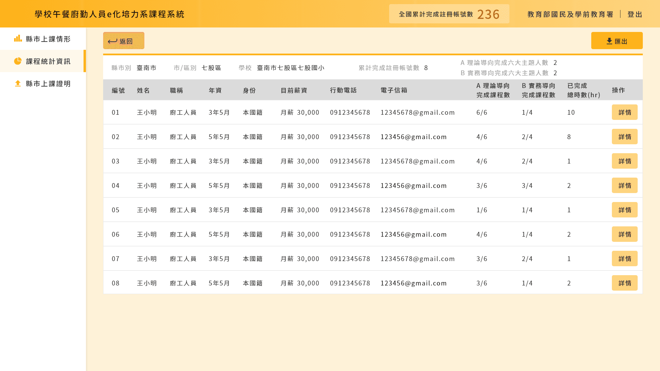Image resolution: width=660 pixels, height=371 pixels.
Task: Click the pie chart icon beside 課程統計資訊
Action: click(18, 61)
